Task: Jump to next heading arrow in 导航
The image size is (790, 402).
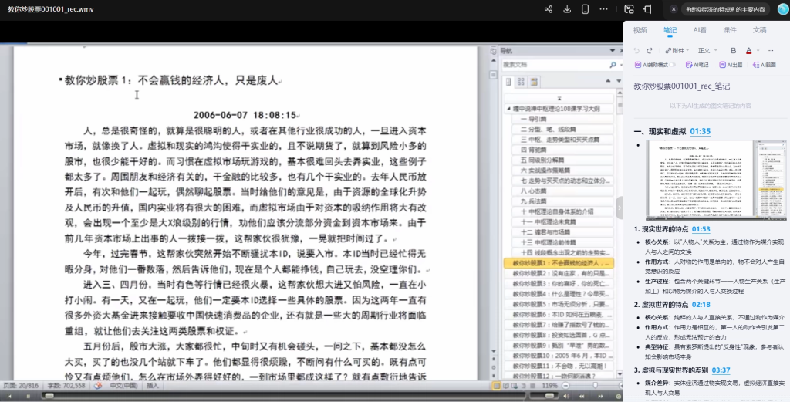Action: pyautogui.click(x=618, y=81)
